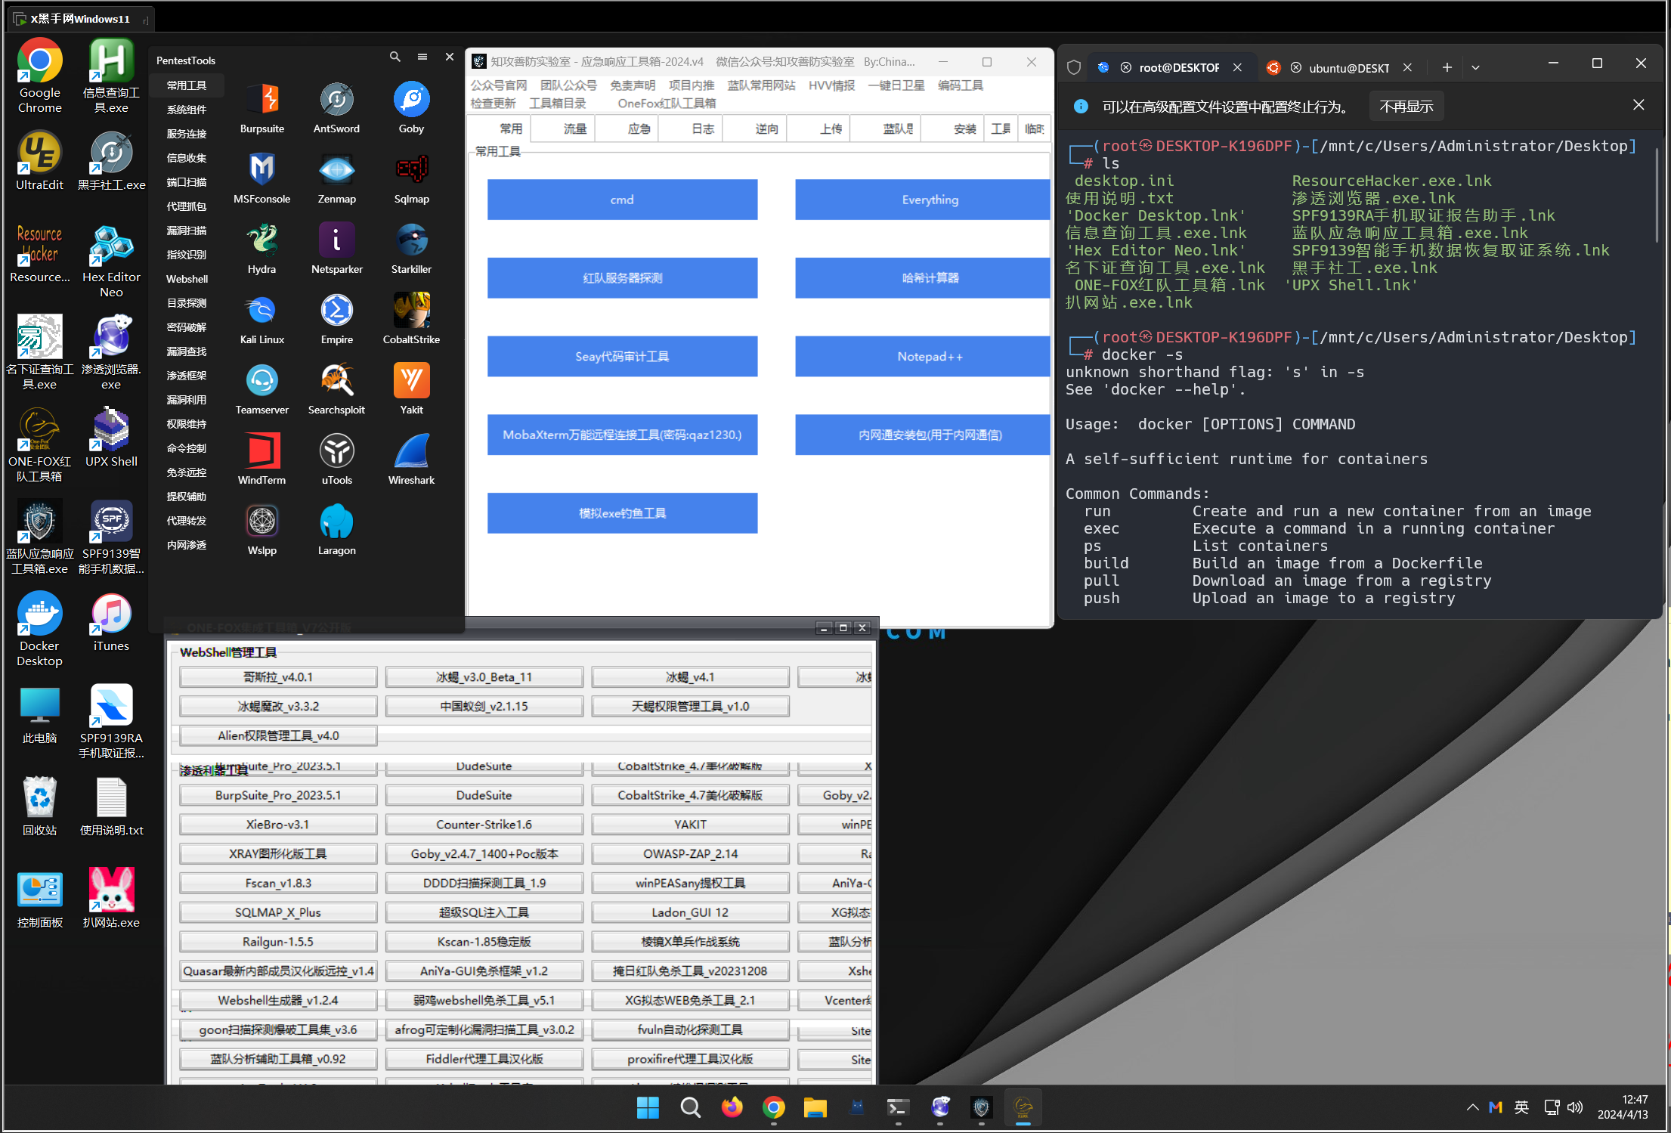Screen dimensions: 1671x1133
Task: Launch Fscan_v1.8.3 button
Action: click(x=278, y=883)
